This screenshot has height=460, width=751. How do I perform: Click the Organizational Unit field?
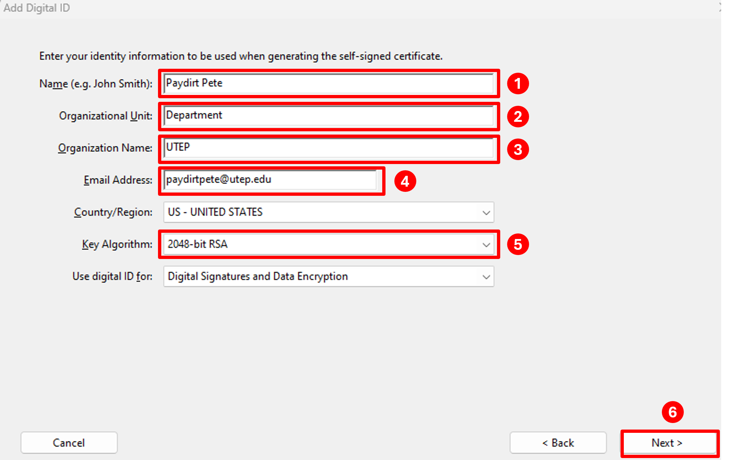[x=328, y=116]
